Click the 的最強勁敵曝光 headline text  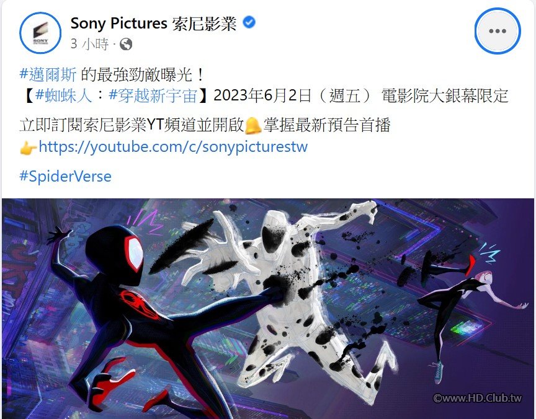143,74
